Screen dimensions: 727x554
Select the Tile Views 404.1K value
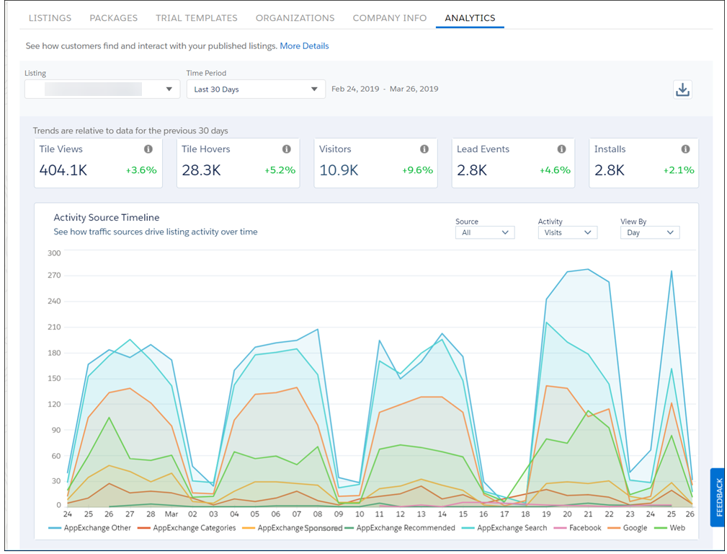click(63, 170)
